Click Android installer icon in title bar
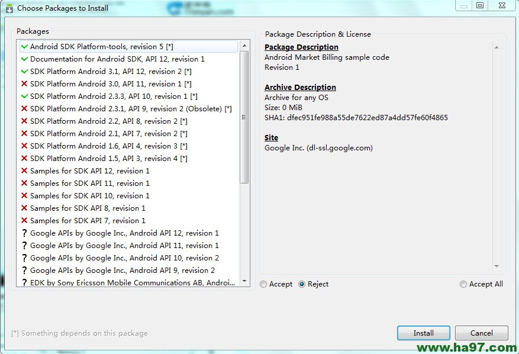 [x=9, y=8]
